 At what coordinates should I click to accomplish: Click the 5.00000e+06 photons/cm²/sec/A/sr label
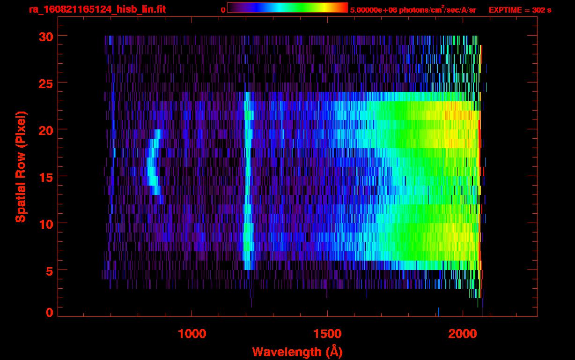(413, 9)
